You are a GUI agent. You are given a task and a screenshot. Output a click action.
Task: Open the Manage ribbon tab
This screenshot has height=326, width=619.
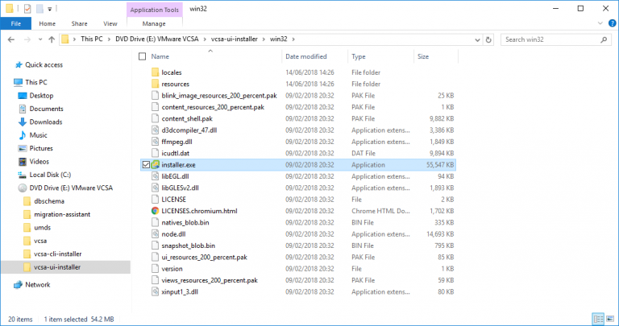tap(154, 23)
